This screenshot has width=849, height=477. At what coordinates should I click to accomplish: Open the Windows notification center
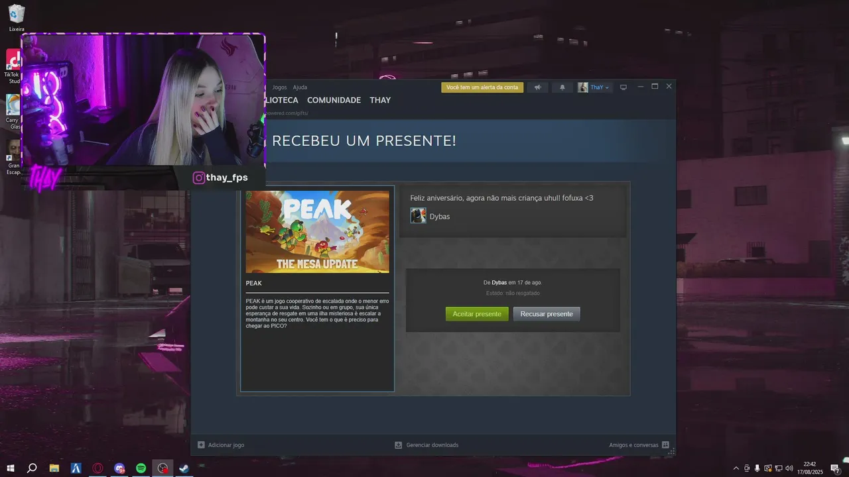835,468
